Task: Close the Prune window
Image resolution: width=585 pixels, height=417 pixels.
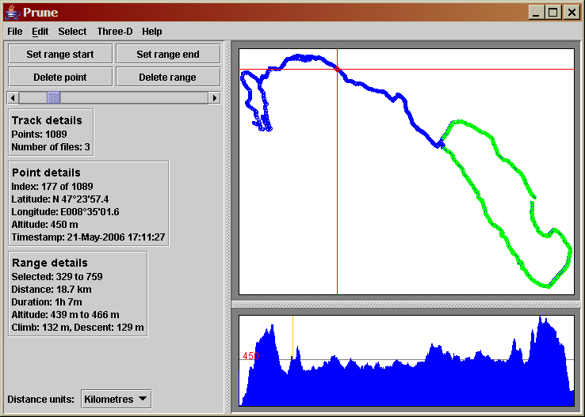Action: tap(570, 12)
